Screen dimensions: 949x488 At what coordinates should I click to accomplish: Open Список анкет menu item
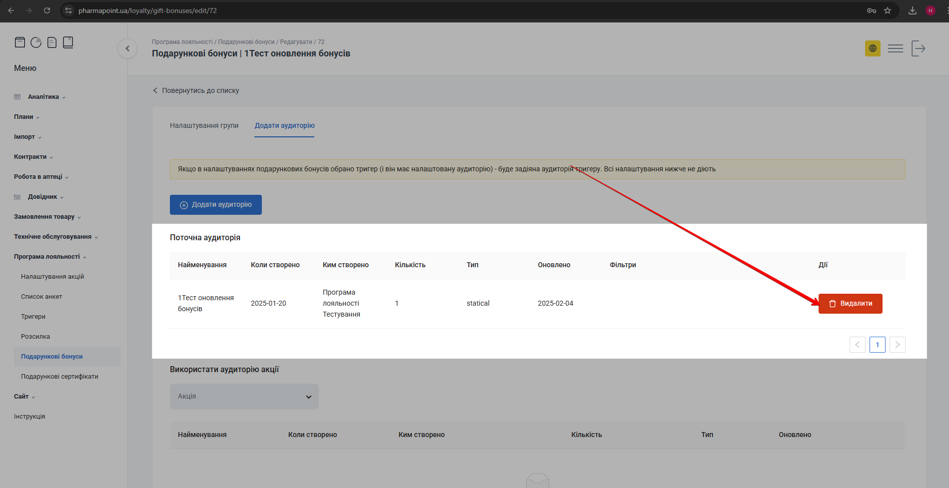(x=41, y=297)
